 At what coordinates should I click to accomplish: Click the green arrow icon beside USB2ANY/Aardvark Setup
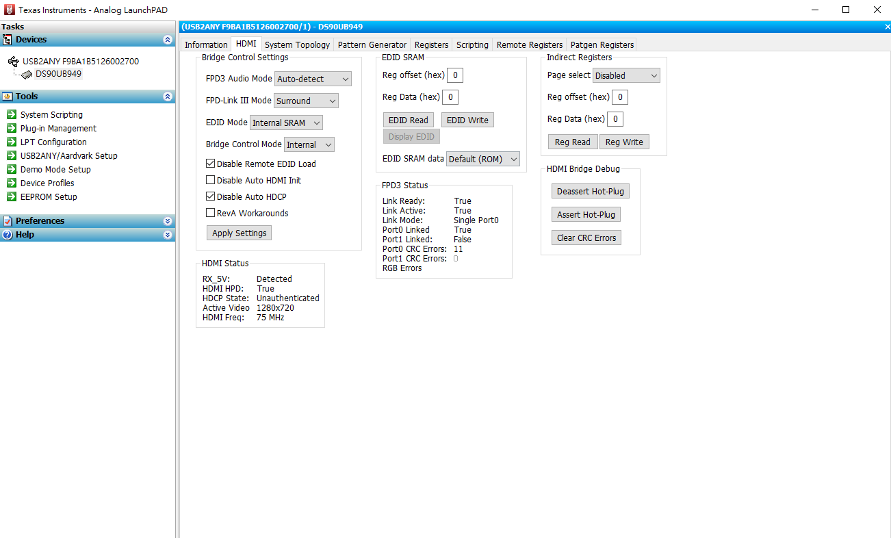click(x=12, y=155)
